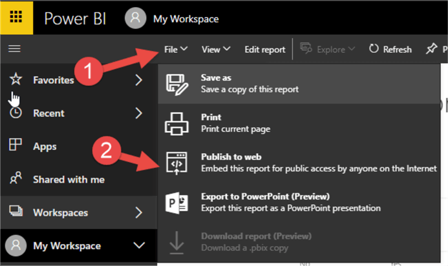The image size is (448, 266).
Task: Click the Workspaces icon in sidebar
Action: tap(17, 212)
